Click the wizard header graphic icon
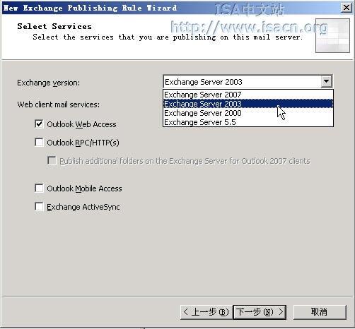The width and height of the screenshot is (355, 329). [x=332, y=35]
